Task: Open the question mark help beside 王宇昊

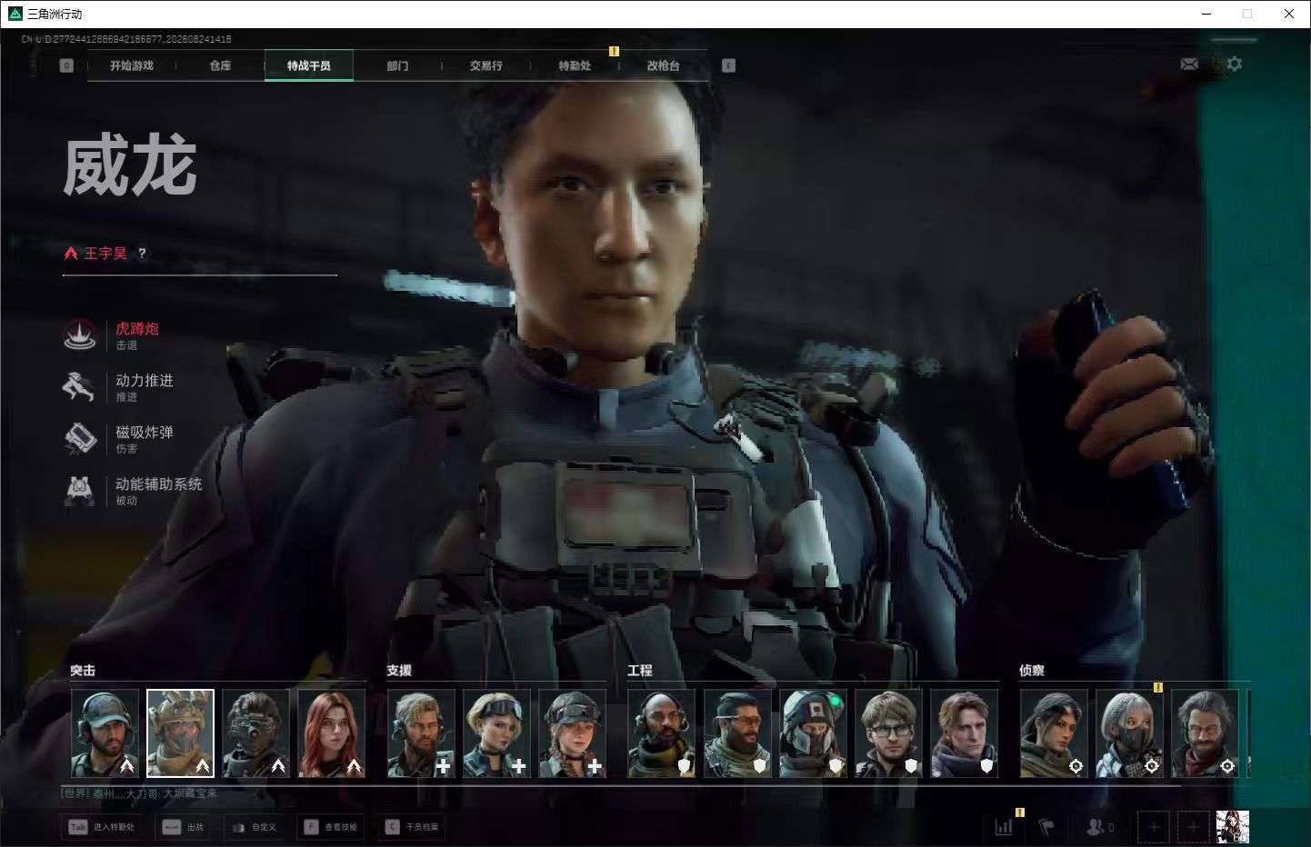Action: [x=142, y=253]
